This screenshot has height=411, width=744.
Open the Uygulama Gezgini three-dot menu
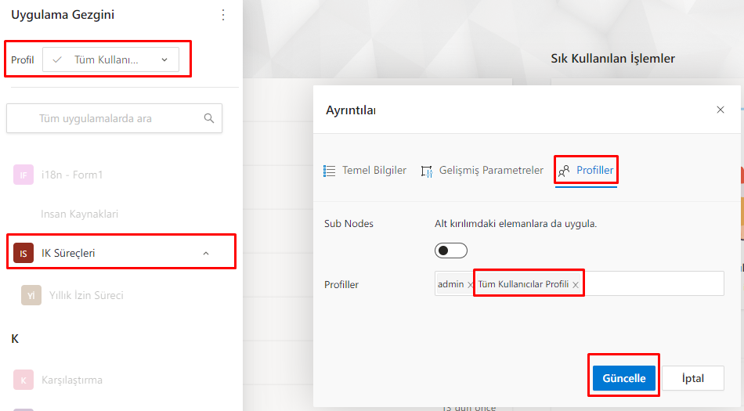223,15
